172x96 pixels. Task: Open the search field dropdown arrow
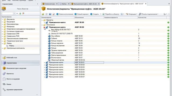tap(14, 13)
